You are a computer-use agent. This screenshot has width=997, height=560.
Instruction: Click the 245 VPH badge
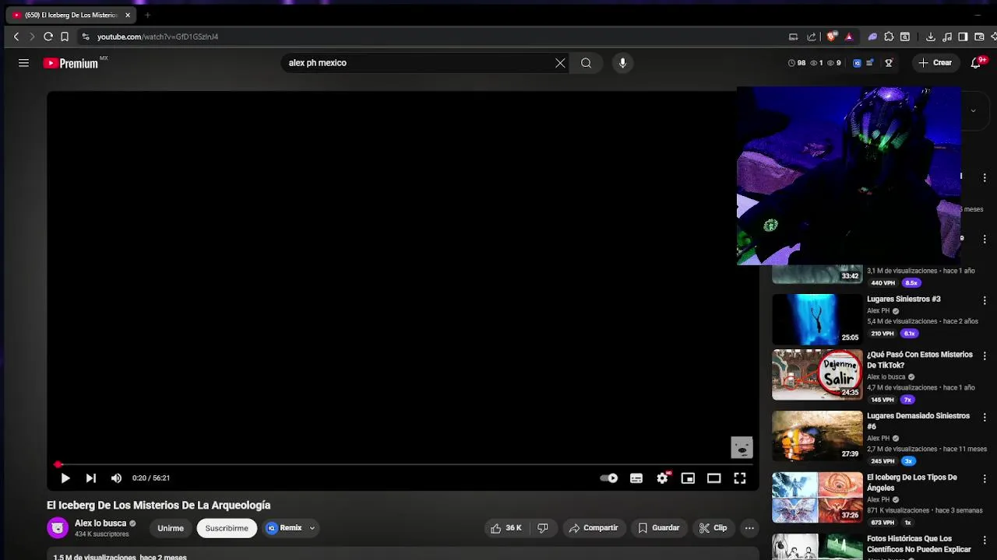click(883, 461)
